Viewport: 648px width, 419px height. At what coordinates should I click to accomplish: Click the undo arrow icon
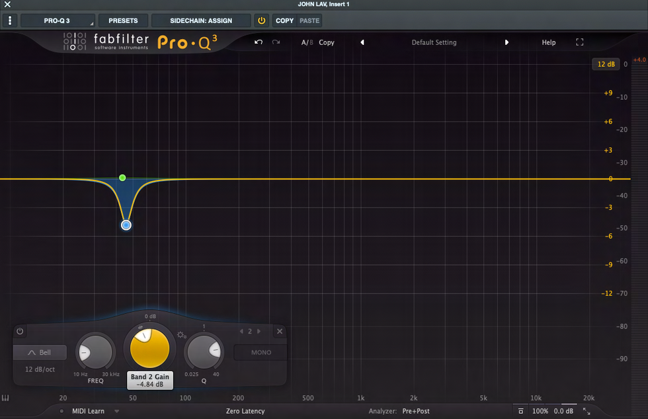(259, 42)
